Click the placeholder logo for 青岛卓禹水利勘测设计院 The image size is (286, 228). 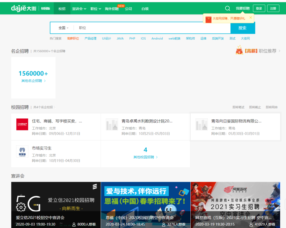click(112, 124)
